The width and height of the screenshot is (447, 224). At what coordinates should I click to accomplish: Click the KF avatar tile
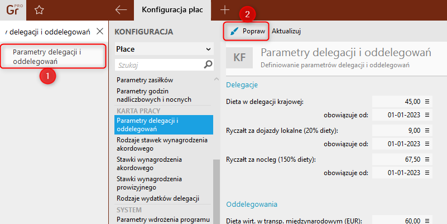pos(239,57)
